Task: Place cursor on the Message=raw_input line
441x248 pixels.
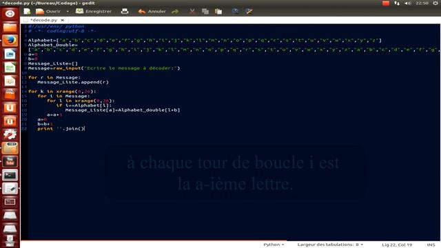Action: pyautogui.click(x=104, y=68)
